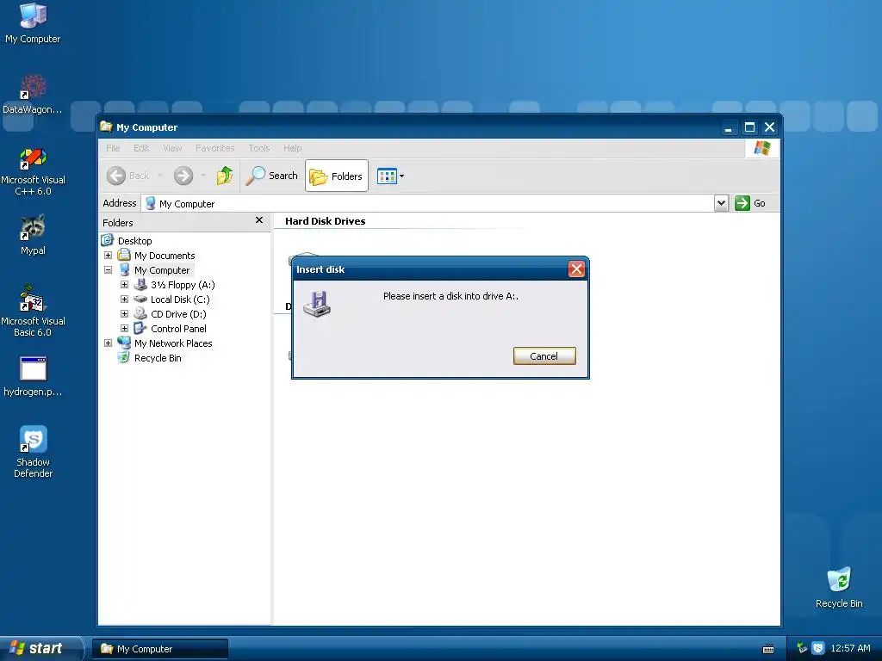Select Local Disk (C:) in tree
The height and width of the screenshot is (661, 882).
(x=180, y=300)
